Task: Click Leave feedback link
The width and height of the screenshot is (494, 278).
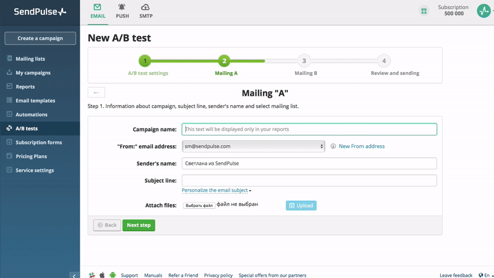Action: (456, 275)
